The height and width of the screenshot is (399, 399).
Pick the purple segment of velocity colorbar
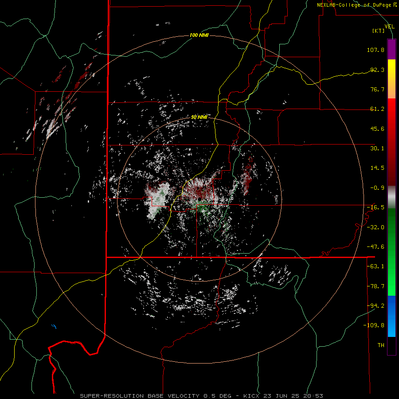[391, 49]
